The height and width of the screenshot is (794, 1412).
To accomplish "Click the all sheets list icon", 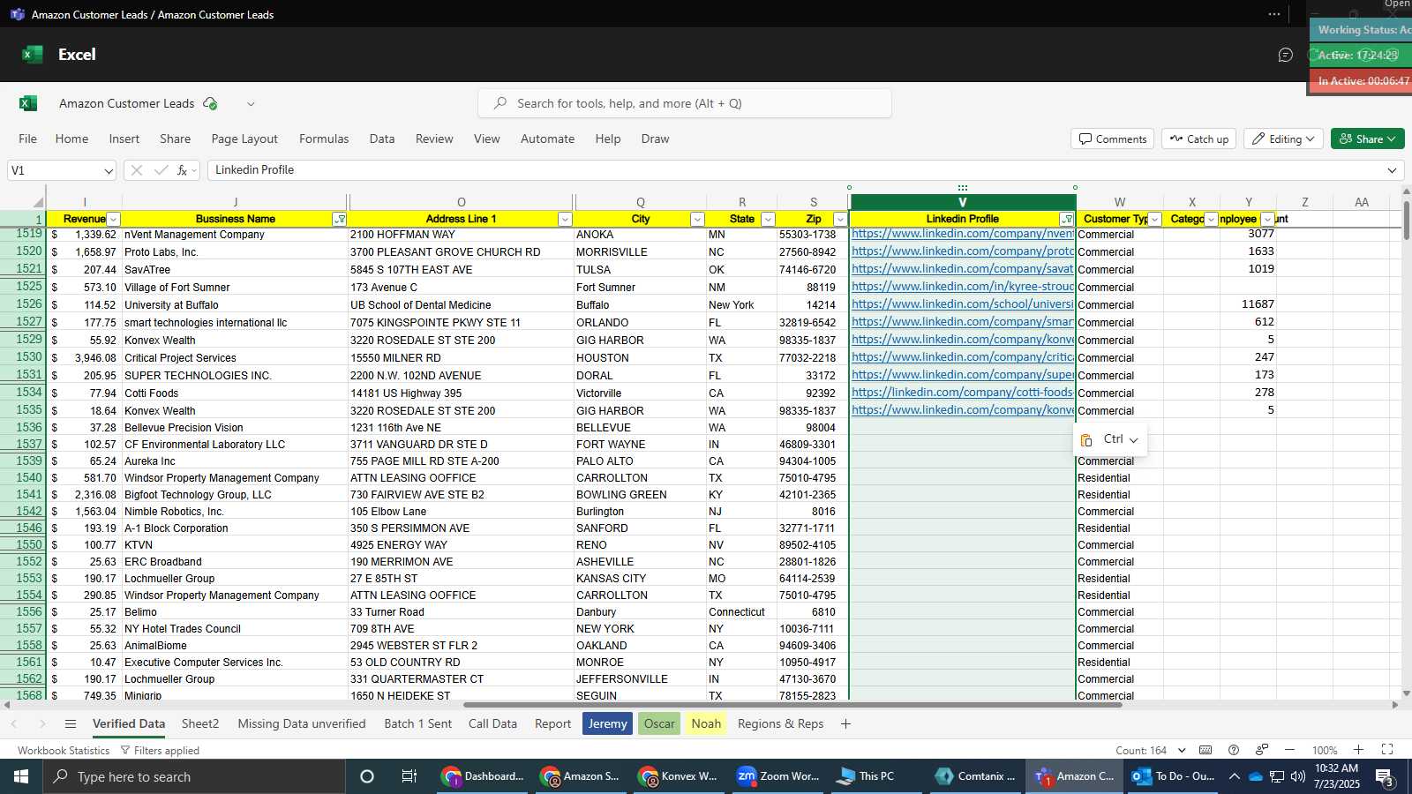I will (x=71, y=724).
